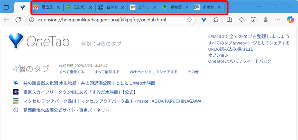
Task: Close the 自然動 tab
Action: click(x=123, y=7)
